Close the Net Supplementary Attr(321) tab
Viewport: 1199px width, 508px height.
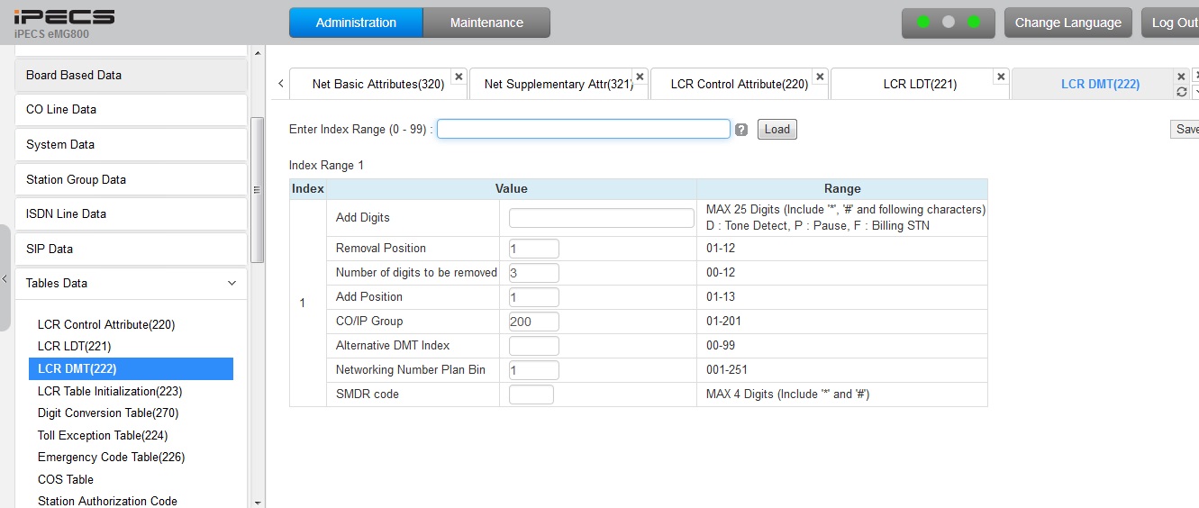[x=640, y=77]
